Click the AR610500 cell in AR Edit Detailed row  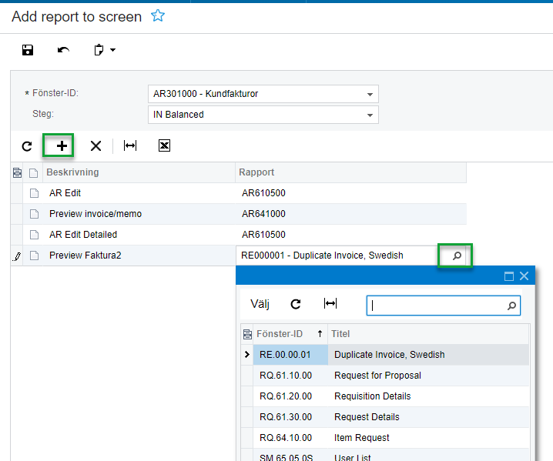click(351, 235)
